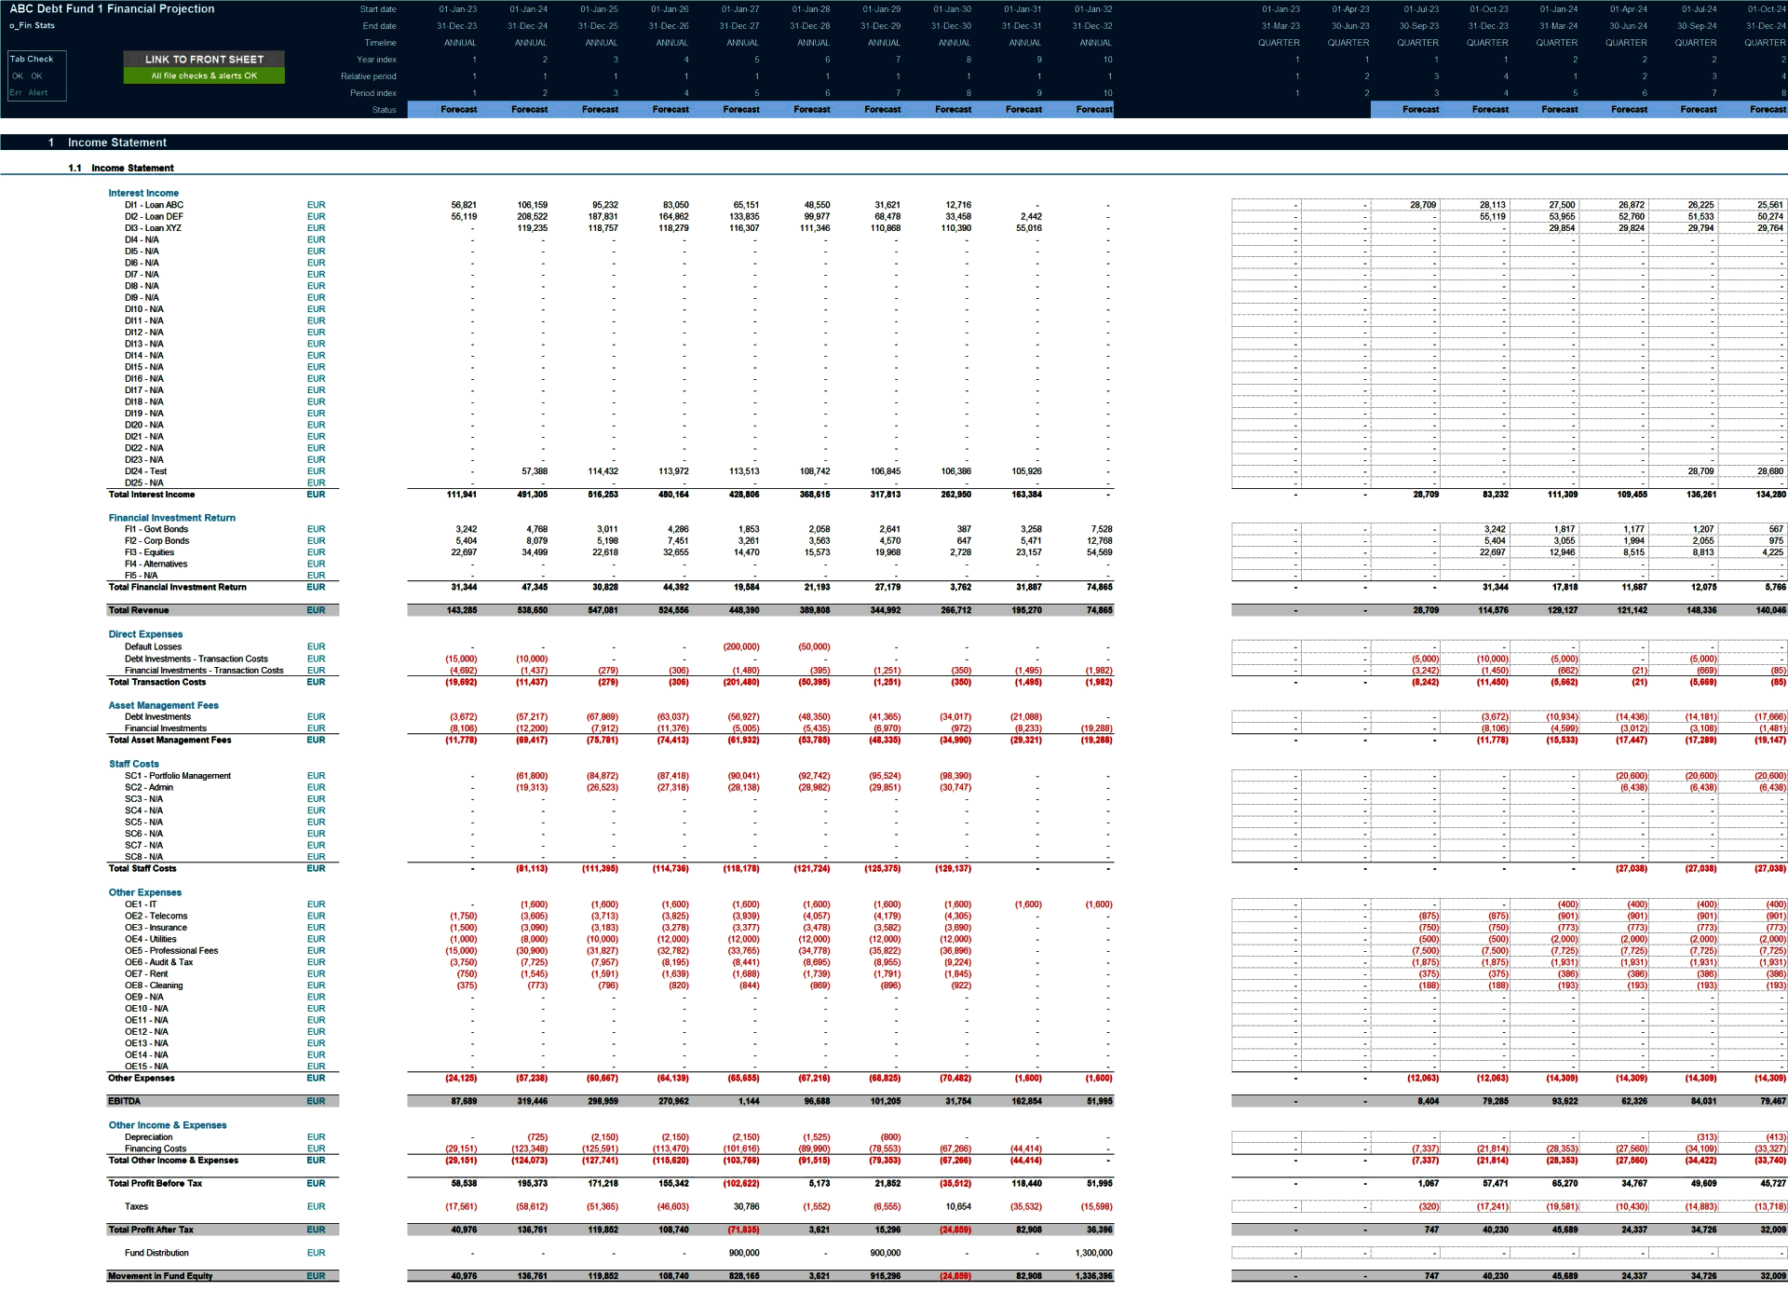Select the 'Total Revenue' summary row
This screenshot has height=1305, width=1788.
138,610
